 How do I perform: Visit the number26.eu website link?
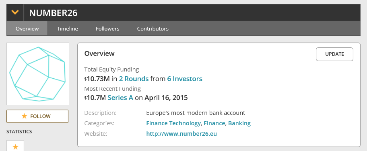181,134
